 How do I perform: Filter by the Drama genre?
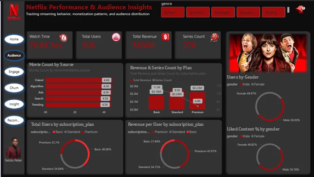pyautogui.click(x=273, y=12)
